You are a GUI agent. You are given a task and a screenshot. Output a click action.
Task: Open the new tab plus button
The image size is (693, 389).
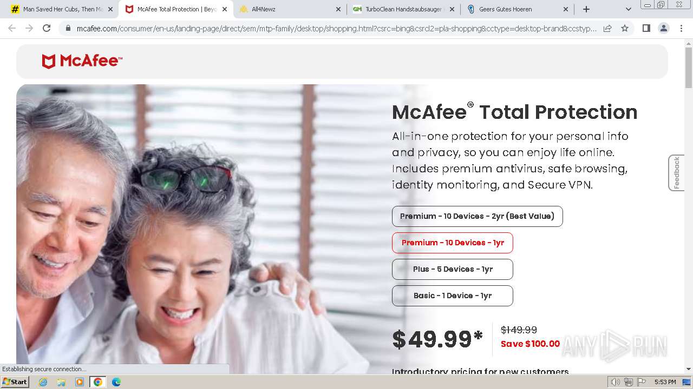[586, 9]
